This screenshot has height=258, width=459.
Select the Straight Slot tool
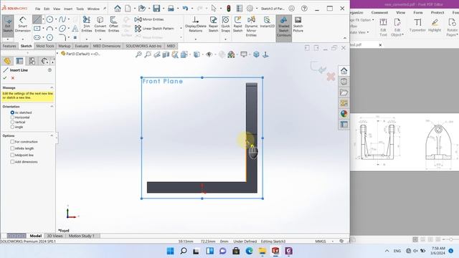coord(37,37)
